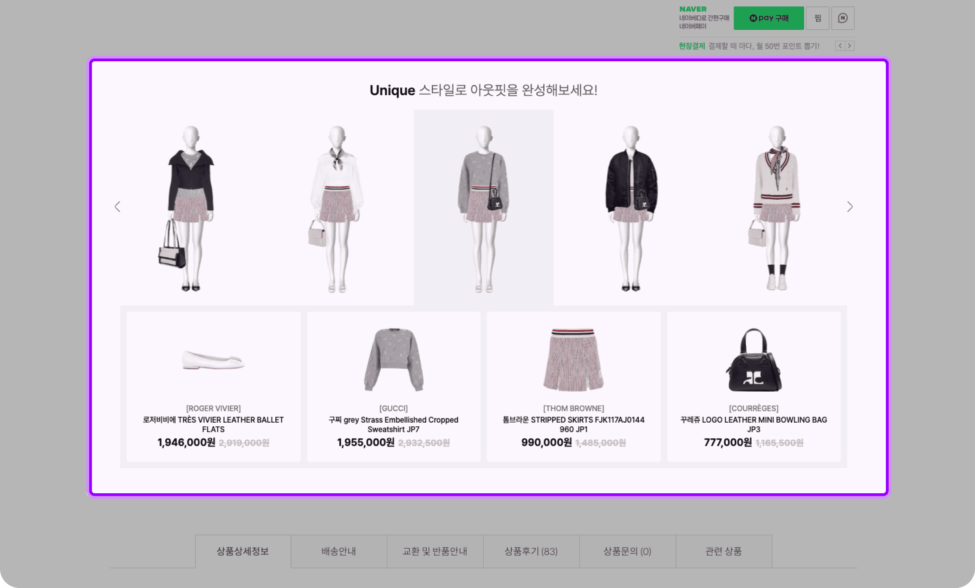Select the 교환 및 반품안내 tab
The height and width of the screenshot is (588, 975).
(435, 552)
